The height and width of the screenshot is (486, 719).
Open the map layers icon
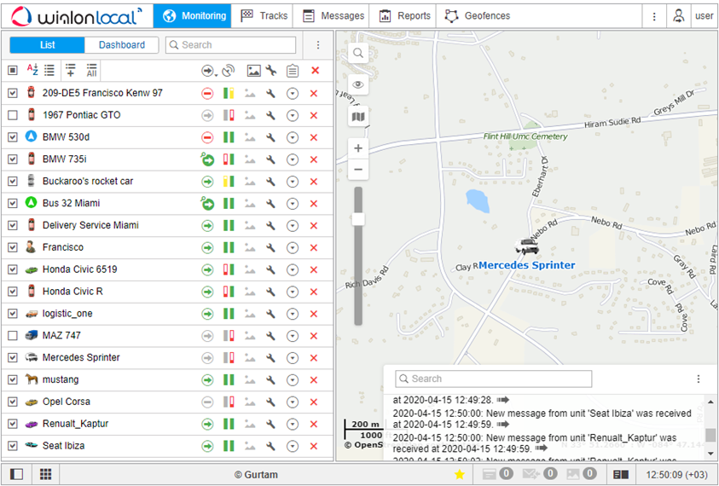pyautogui.click(x=358, y=116)
